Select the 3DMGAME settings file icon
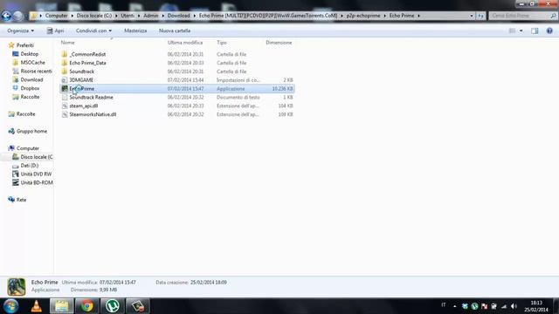Image resolution: width=559 pixels, height=314 pixels. point(64,80)
